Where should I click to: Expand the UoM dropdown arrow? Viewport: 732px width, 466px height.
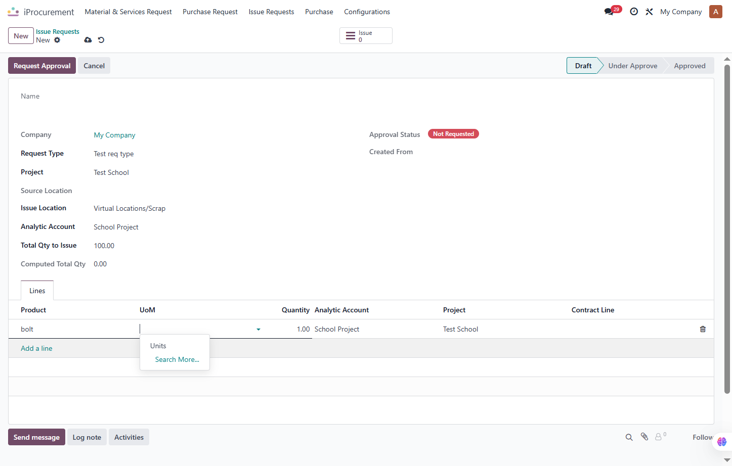tap(259, 330)
